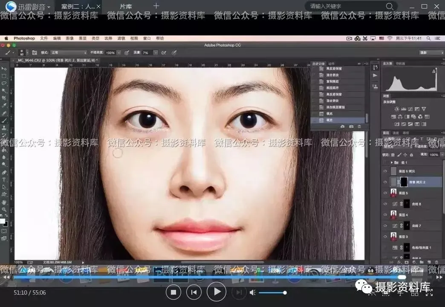
Task: Hide the 图层 5 拷贝 layer eye
Action: point(385,171)
